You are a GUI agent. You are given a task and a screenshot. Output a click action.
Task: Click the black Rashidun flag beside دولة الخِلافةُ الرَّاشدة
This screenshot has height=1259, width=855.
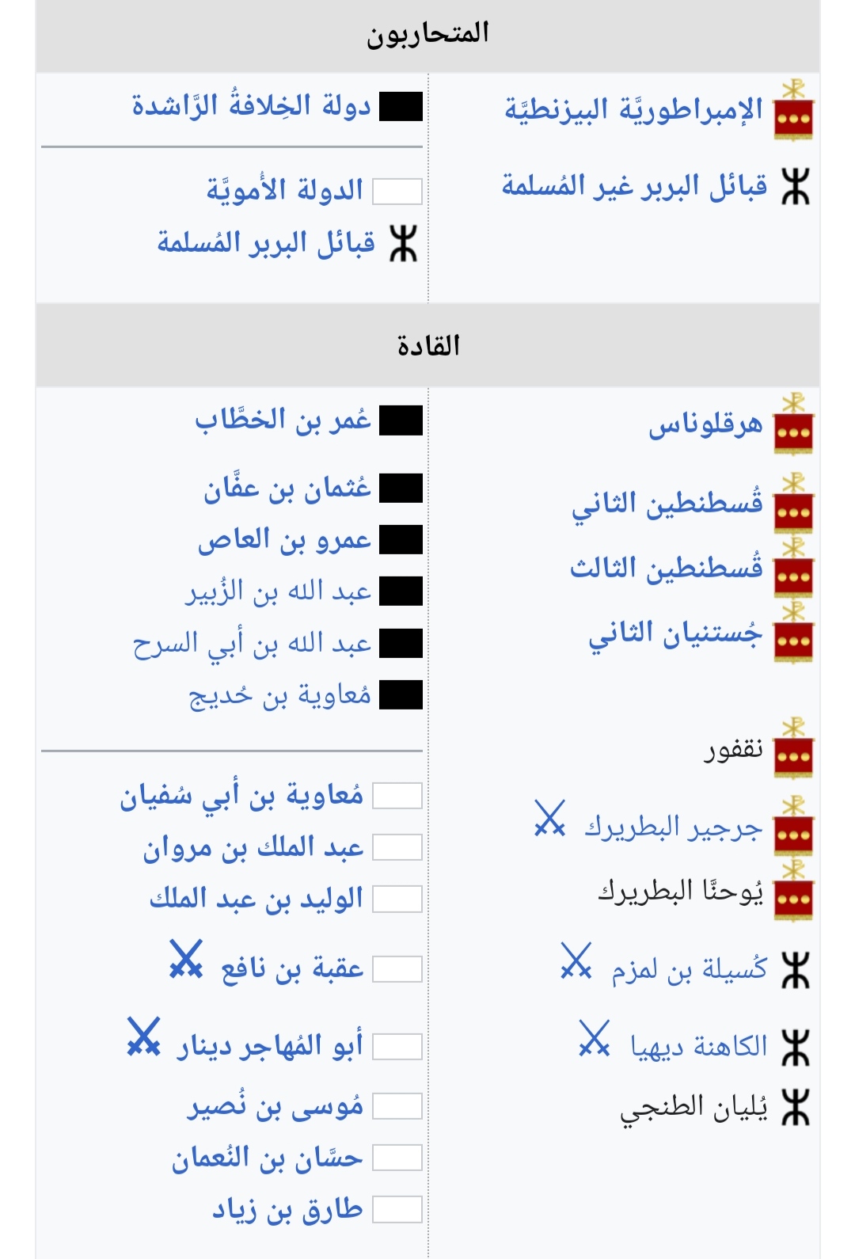pos(401,107)
